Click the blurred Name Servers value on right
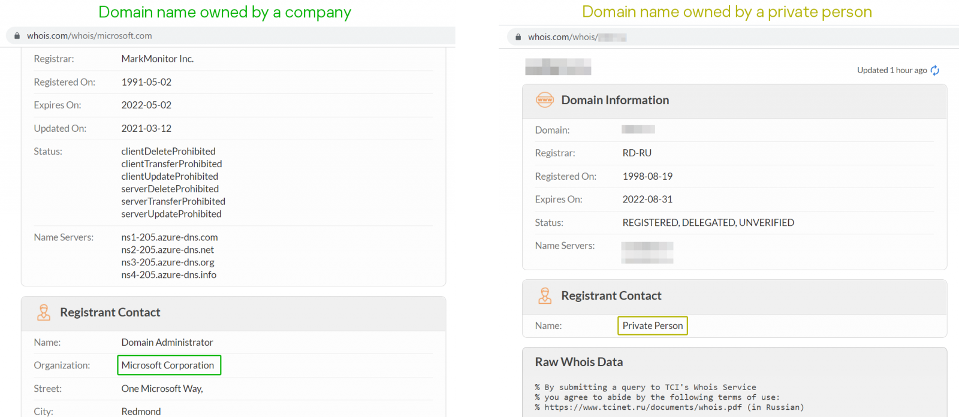 [647, 253]
